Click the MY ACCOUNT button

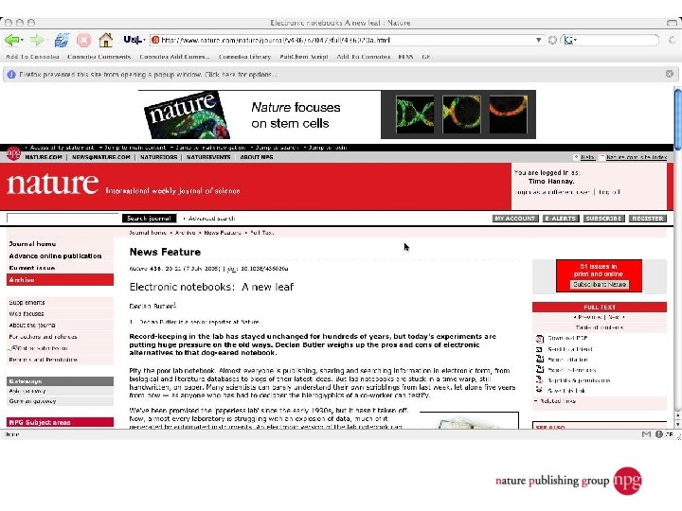[515, 219]
